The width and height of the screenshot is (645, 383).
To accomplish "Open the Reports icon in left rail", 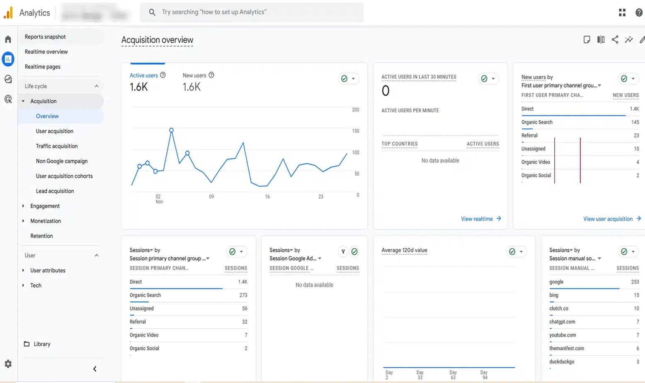I will pyautogui.click(x=8, y=59).
